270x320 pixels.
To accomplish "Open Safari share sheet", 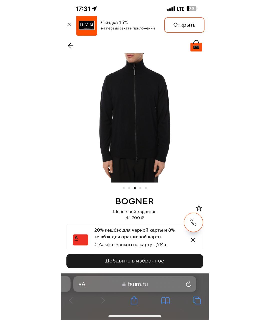I will 134,300.
